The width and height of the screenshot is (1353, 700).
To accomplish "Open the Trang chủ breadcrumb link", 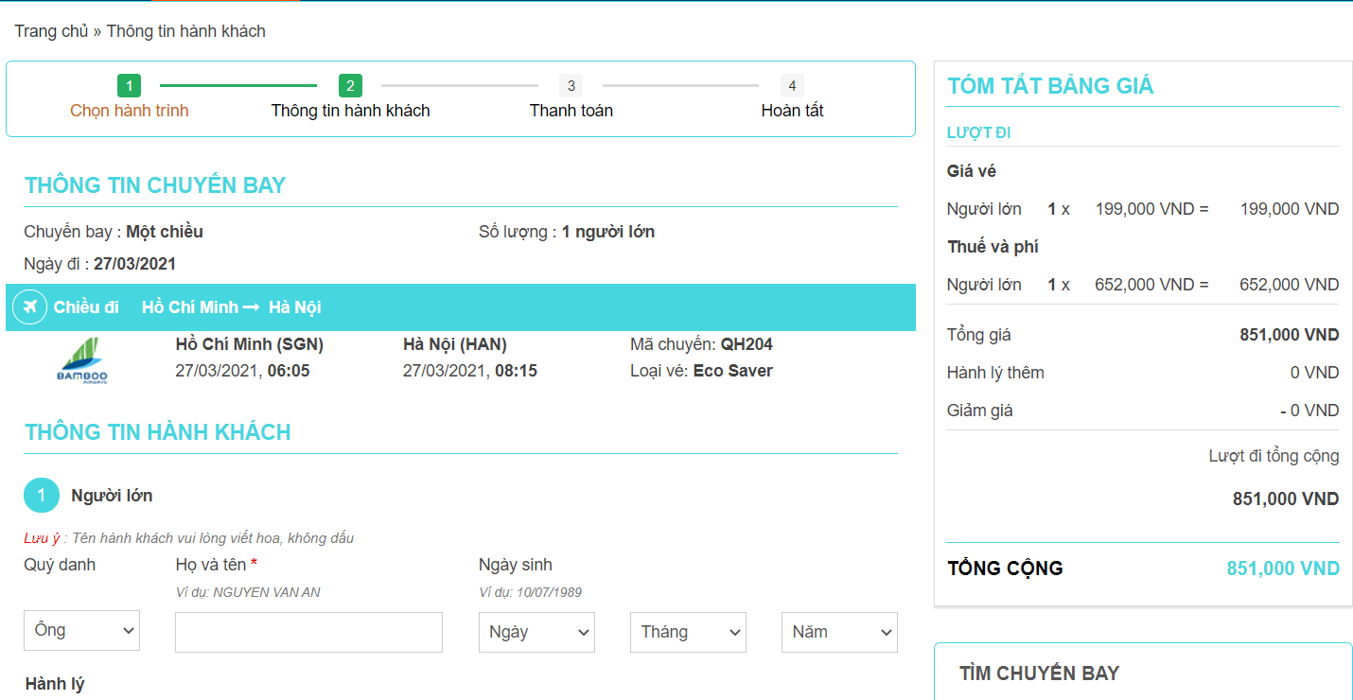I will coord(51,31).
